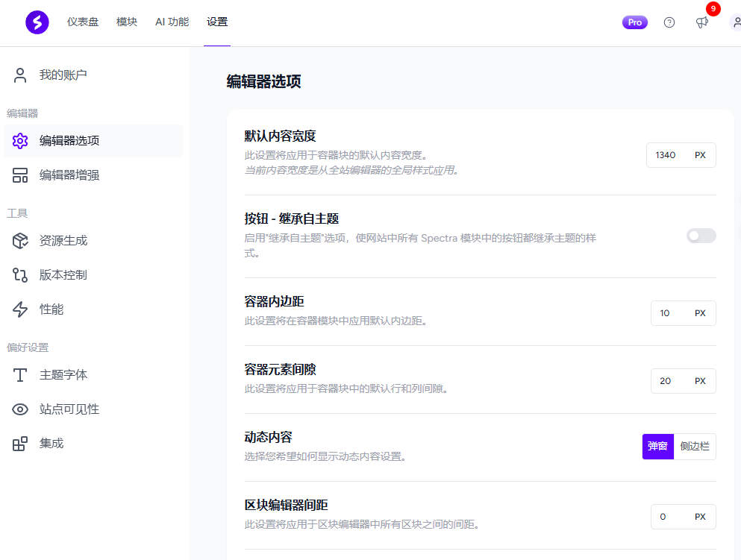Edit the 容器内边距 value 10

click(x=665, y=313)
